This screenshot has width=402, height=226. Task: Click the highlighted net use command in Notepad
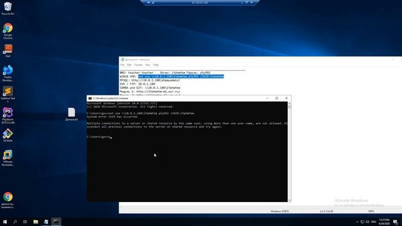coord(181,77)
